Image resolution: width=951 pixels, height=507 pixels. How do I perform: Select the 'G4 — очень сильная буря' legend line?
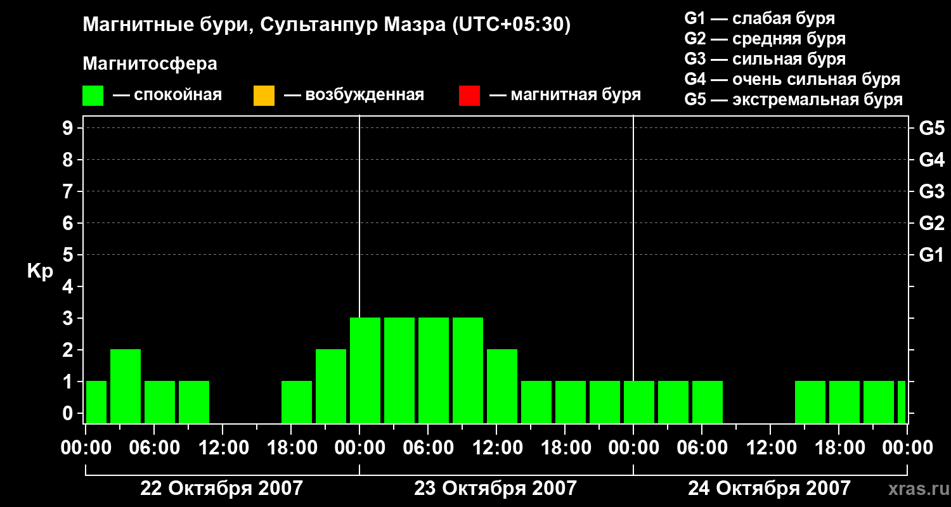click(792, 79)
